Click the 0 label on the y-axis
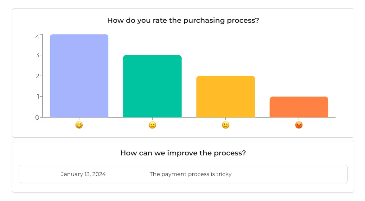This screenshot has width=365, height=201. click(x=37, y=117)
